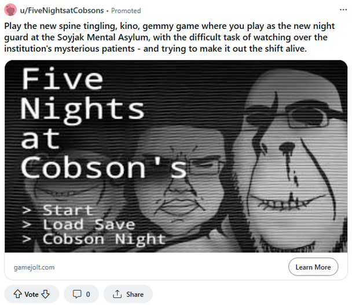
Task: Open the u/FiveNightsatCobsons avatar icon
Action: [x=10, y=10]
